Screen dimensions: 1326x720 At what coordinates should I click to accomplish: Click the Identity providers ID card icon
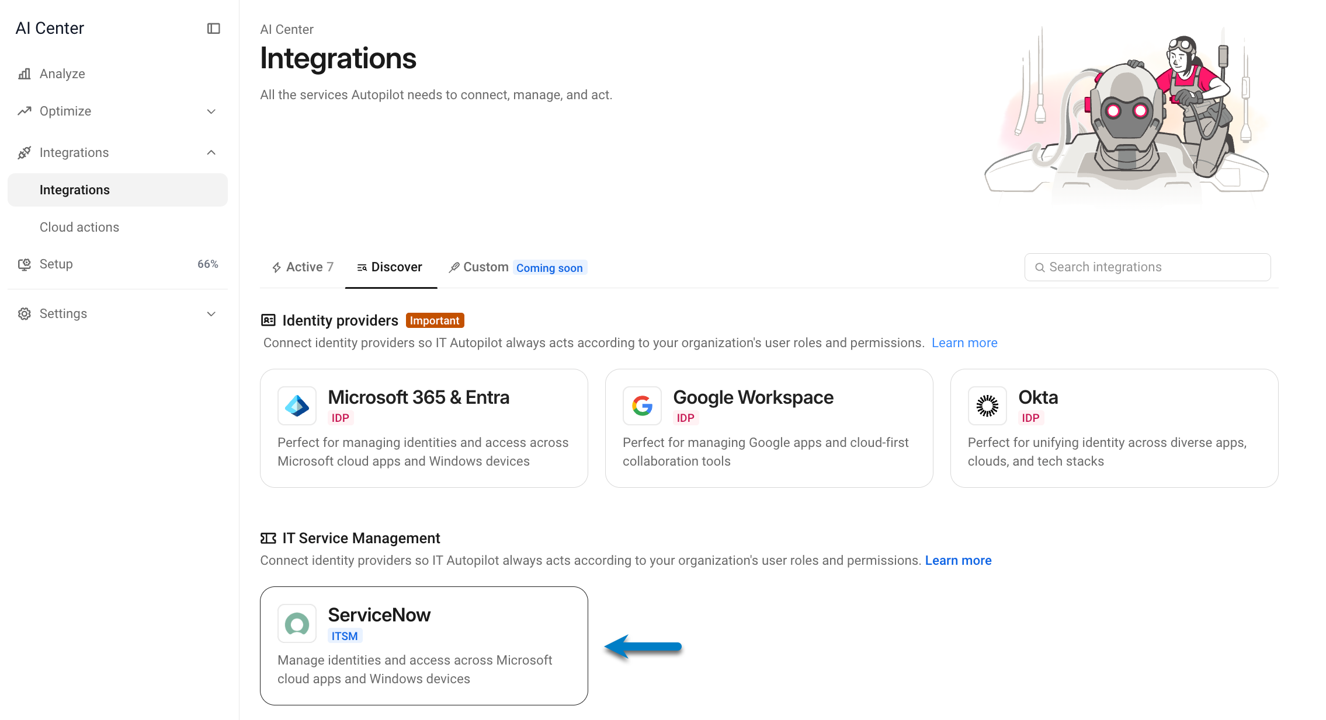[268, 320]
